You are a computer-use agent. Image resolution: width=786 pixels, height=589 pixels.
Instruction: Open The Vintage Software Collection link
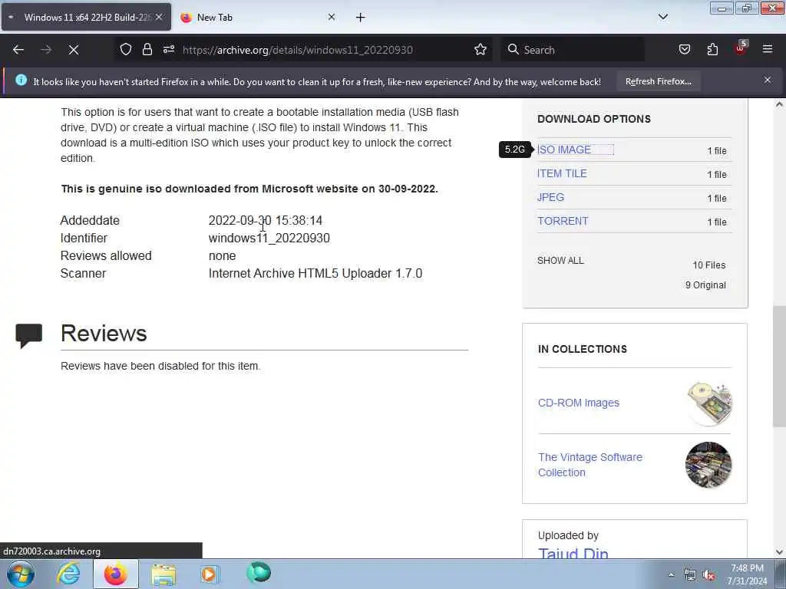coord(590,465)
